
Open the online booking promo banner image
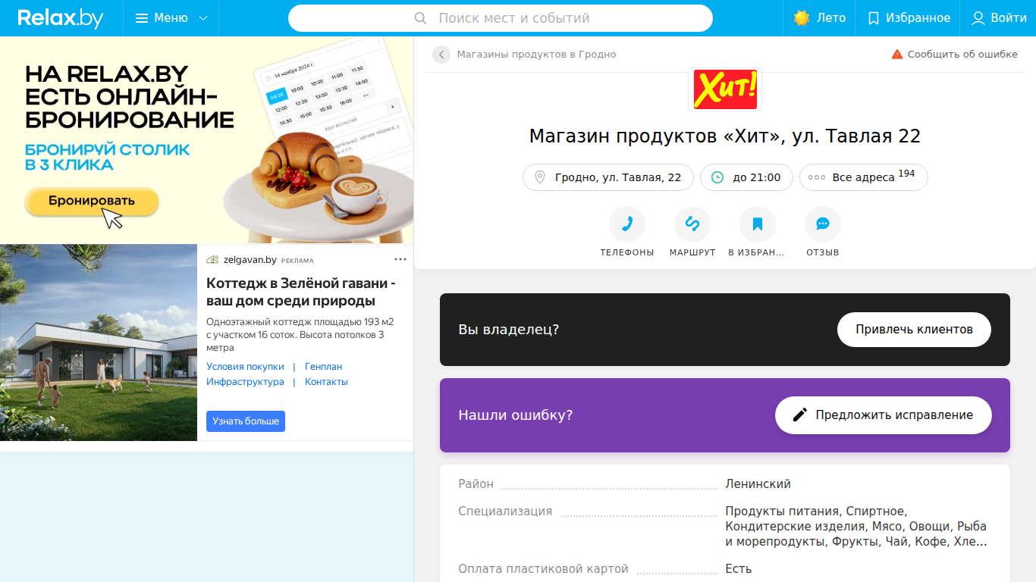pyautogui.click(x=206, y=140)
